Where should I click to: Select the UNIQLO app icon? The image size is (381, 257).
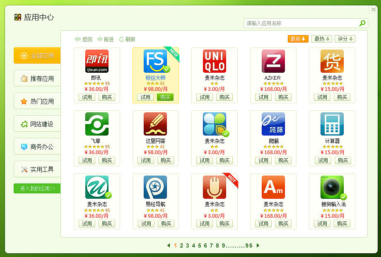coord(215,61)
